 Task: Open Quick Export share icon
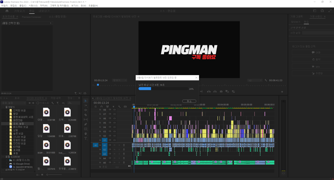point(322,11)
